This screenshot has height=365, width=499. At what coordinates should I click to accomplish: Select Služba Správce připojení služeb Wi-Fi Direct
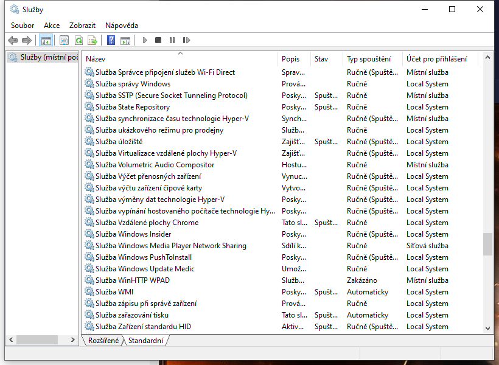pyautogui.click(x=280, y=72)
